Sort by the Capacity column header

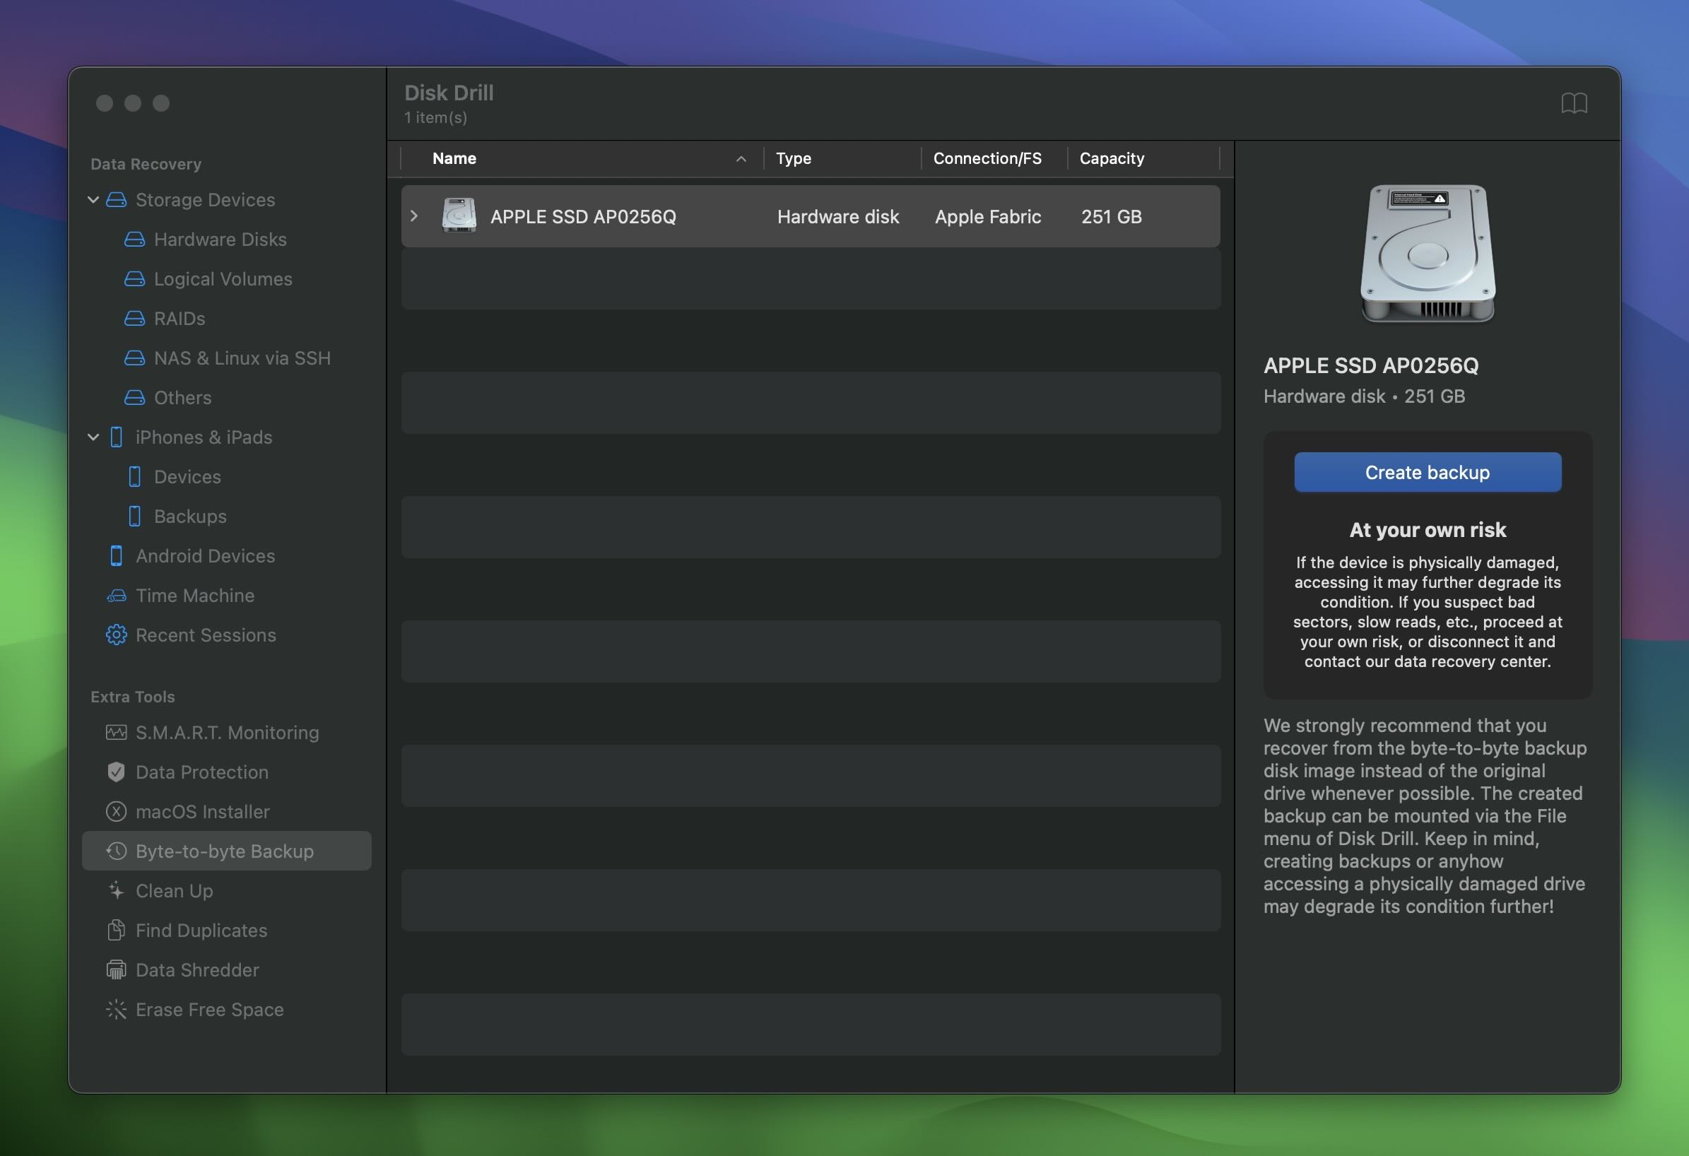click(x=1111, y=158)
